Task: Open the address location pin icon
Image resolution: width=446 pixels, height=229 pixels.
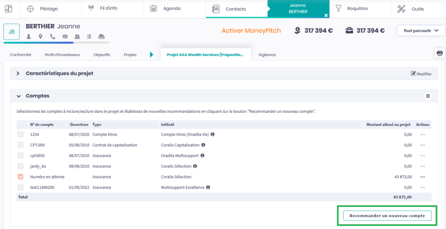Action: [x=41, y=37]
